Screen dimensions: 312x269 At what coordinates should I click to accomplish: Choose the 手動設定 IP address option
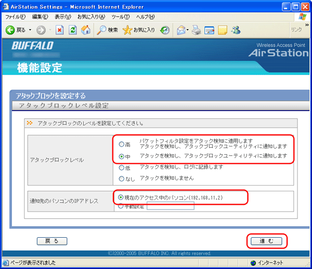(122, 206)
